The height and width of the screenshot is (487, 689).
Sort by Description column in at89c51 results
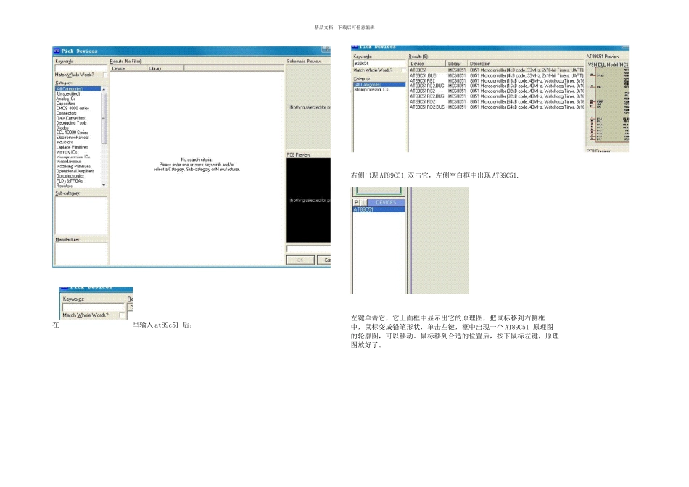point(526,63)
